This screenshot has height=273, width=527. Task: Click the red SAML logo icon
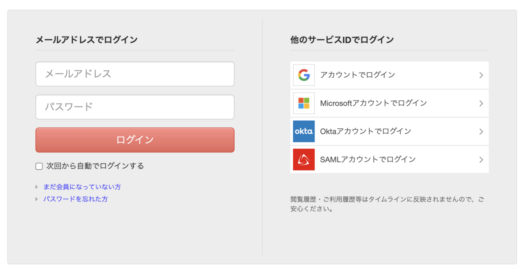tap(304, 160)
